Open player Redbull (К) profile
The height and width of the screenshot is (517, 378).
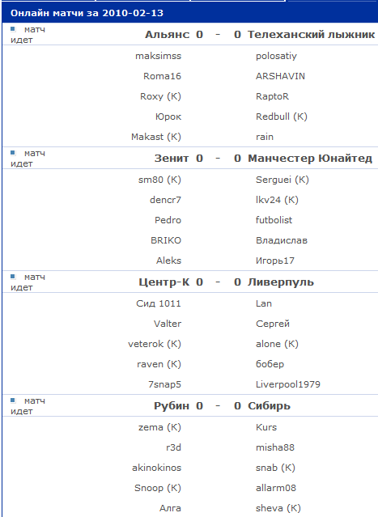click(282, 117)
